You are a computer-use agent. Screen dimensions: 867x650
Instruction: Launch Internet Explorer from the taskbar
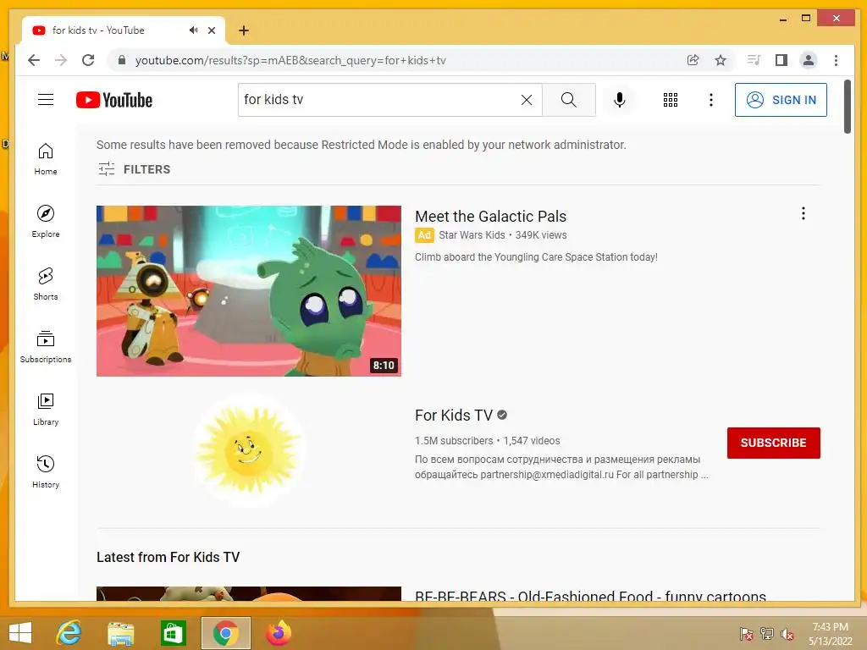(x=69, y=633)
